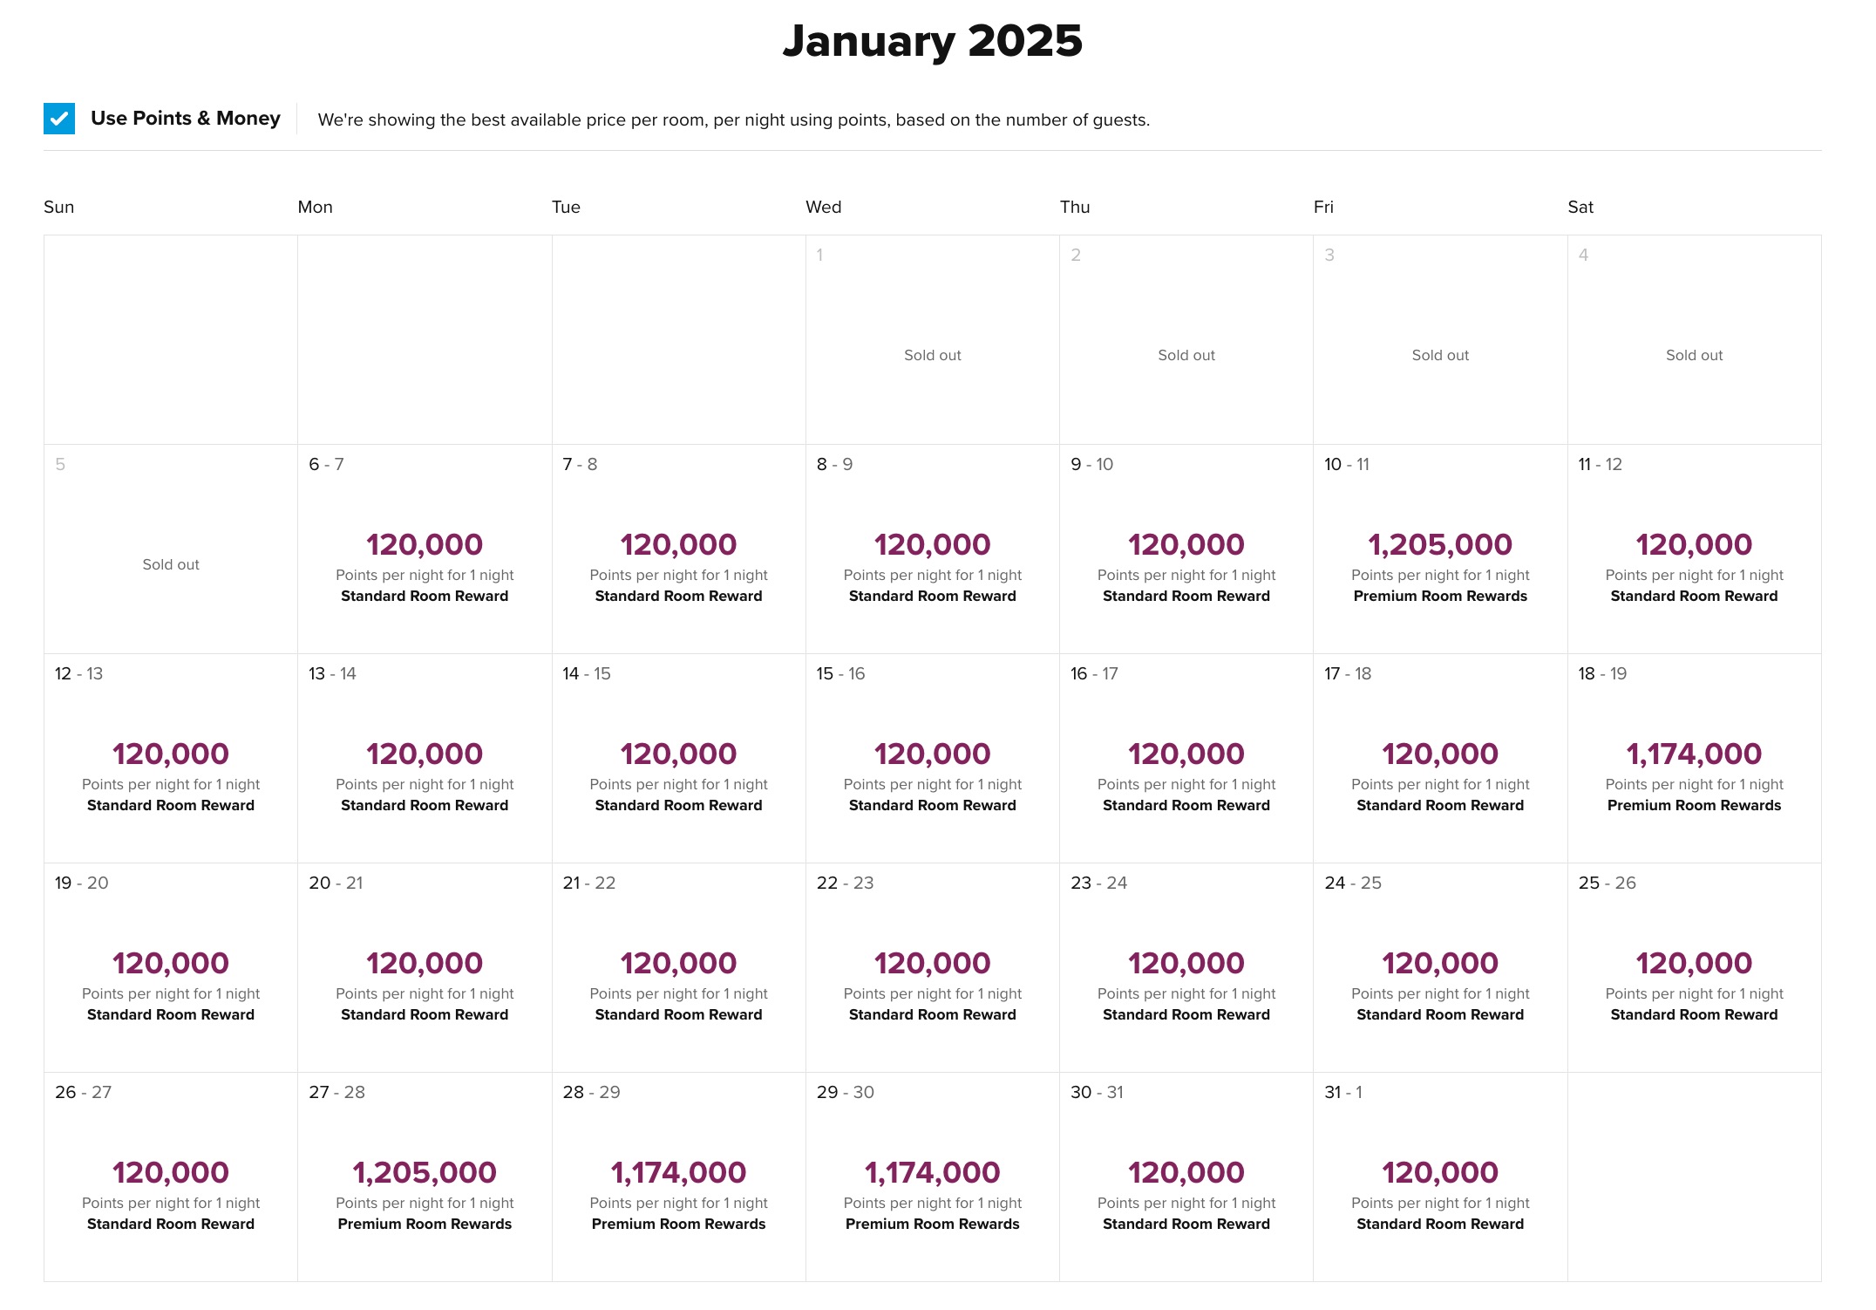This screenshot has width=1876, height=1310.
Task: Choose January 11 Standard Room Reward
Action: point(1693,549)
